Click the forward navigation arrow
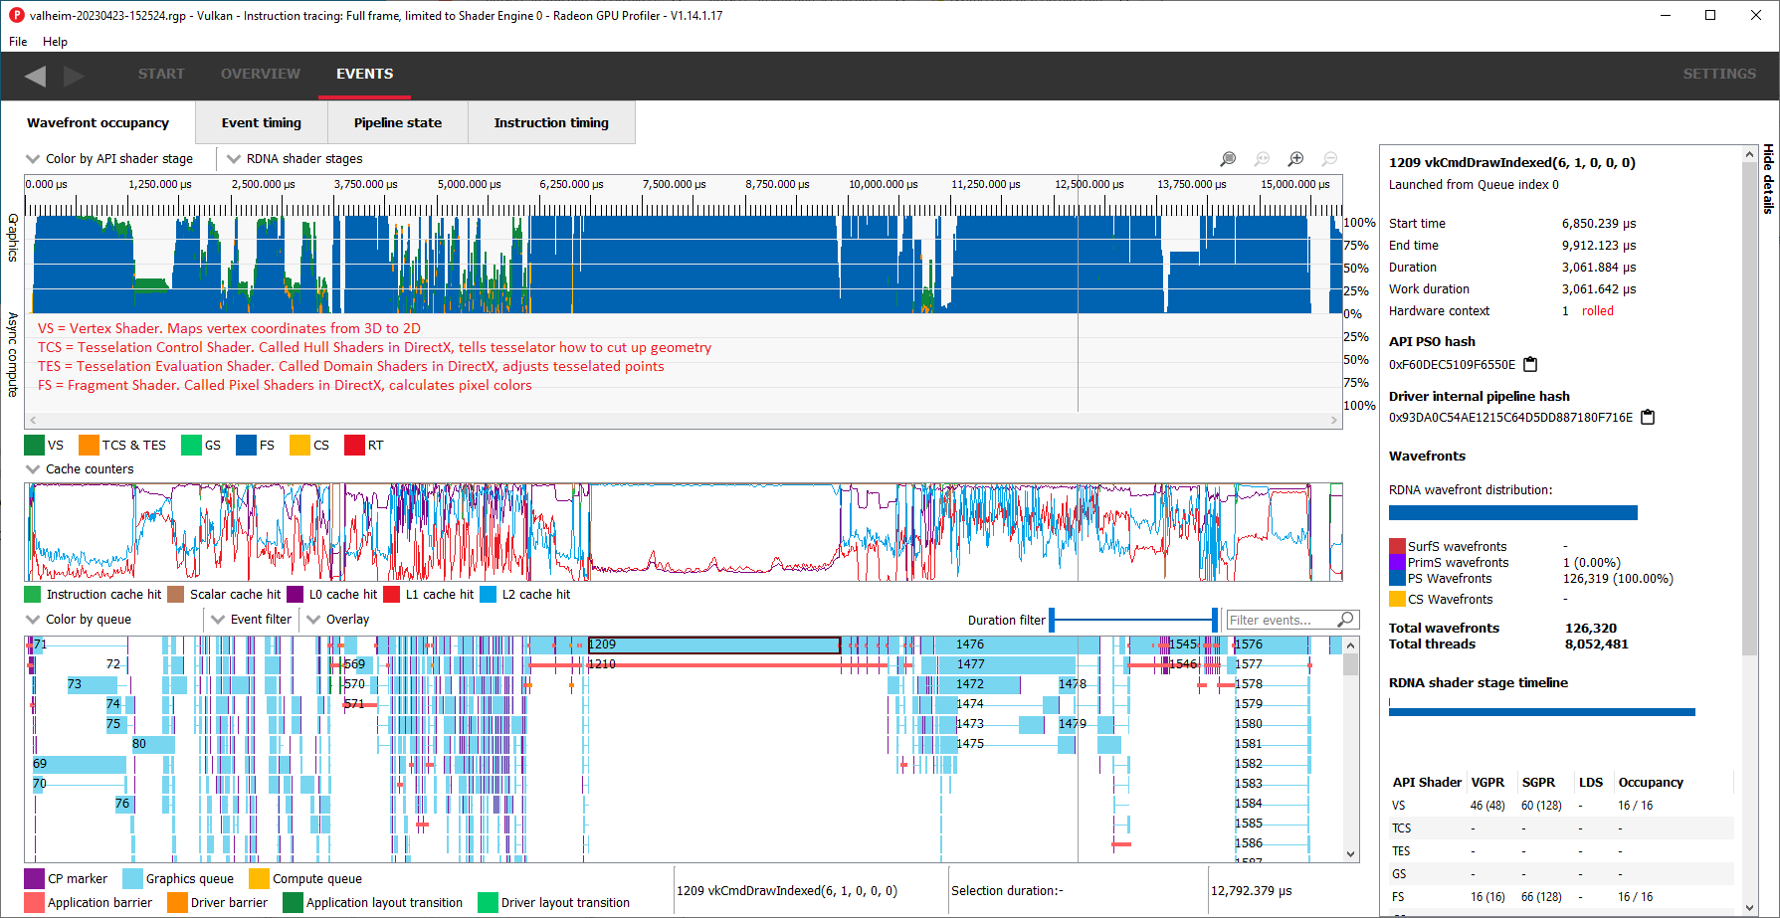The height and width of the screenshot is (918, 1780). [75, 76]
